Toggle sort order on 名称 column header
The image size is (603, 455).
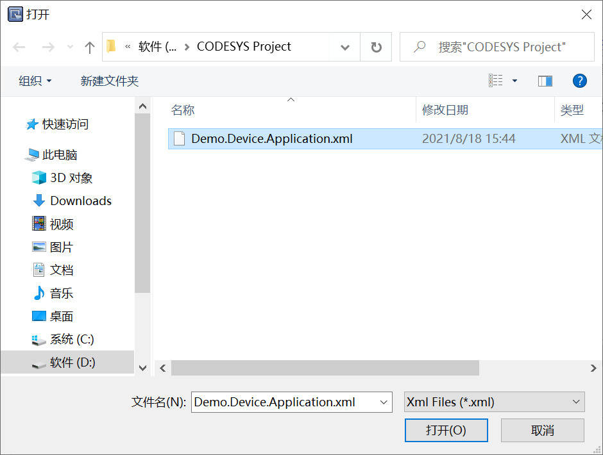pyautogui.click(x=182, y=110)
